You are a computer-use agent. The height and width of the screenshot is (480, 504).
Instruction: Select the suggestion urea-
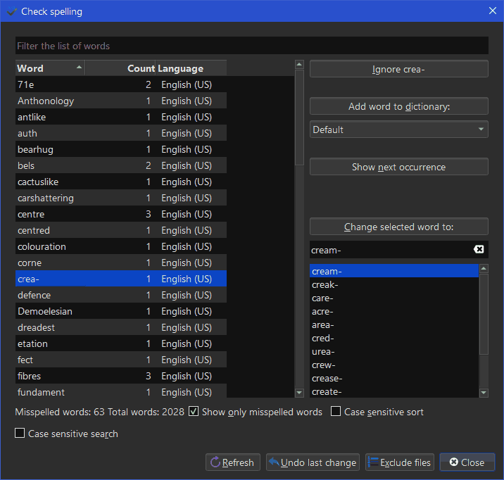tap(394, 352)
